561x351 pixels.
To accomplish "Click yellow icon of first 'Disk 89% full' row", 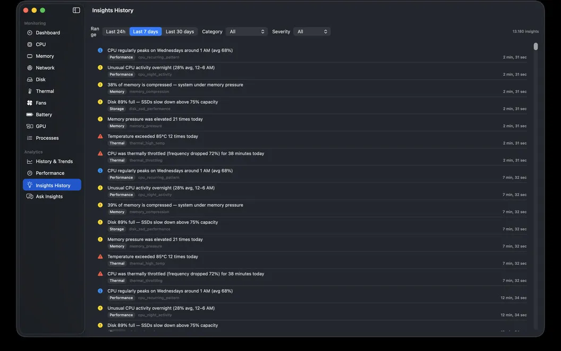I will [x=100, y=102].
